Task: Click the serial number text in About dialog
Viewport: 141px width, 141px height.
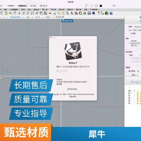Action: [72, 82]
